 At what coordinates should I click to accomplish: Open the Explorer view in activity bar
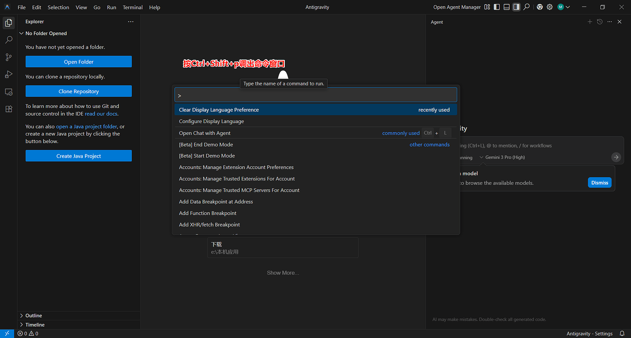(x=8, y=22)
